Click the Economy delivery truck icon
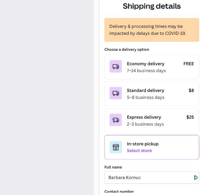The image size is (203, 195). pos(116,66)
